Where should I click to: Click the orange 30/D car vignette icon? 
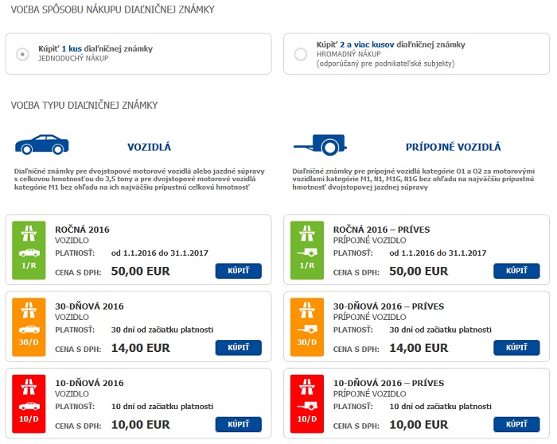(29, 326)
